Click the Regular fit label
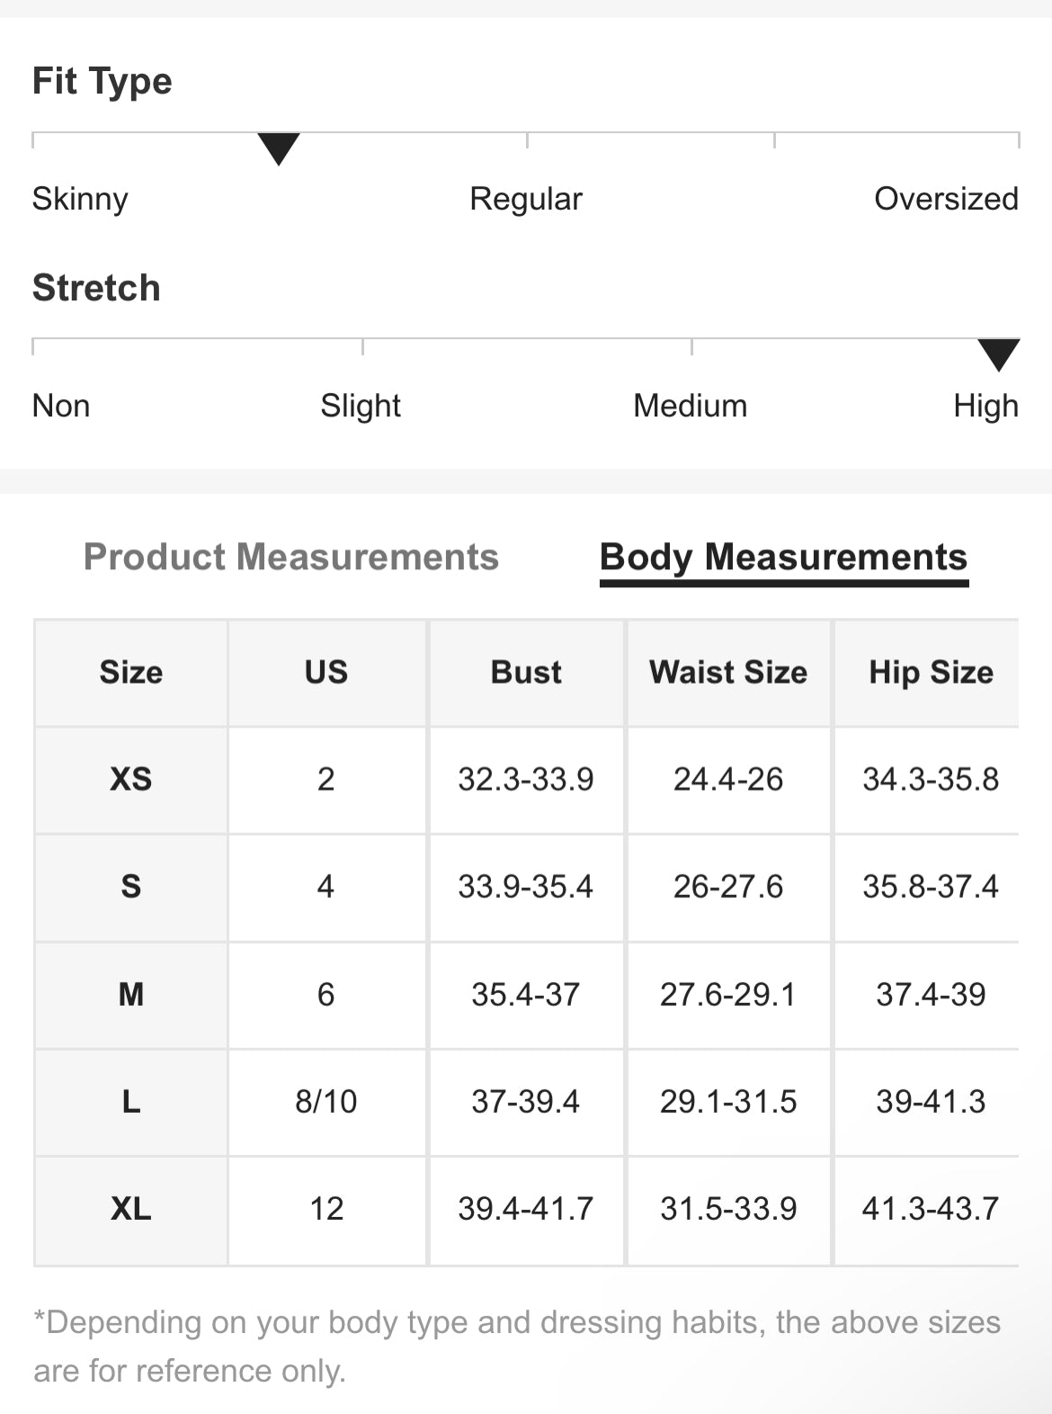Screen dimensions: 1052x1414 [526, 199]
